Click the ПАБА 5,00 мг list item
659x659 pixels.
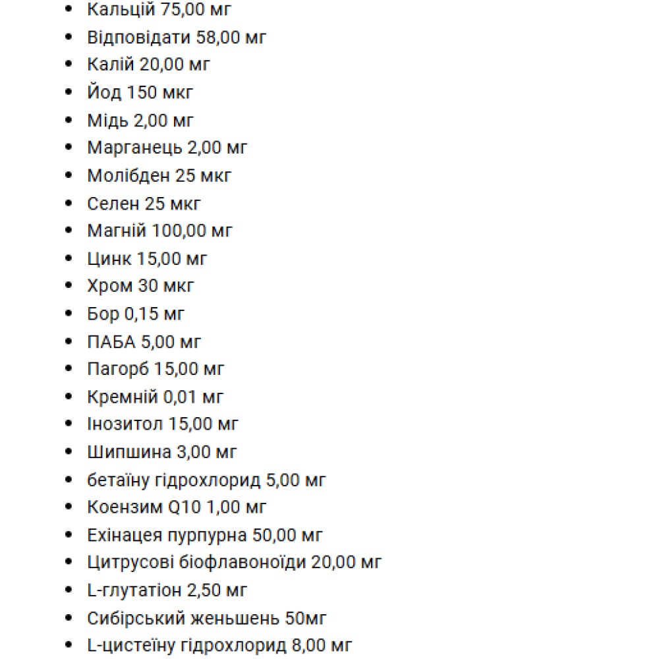coord(144,342)
